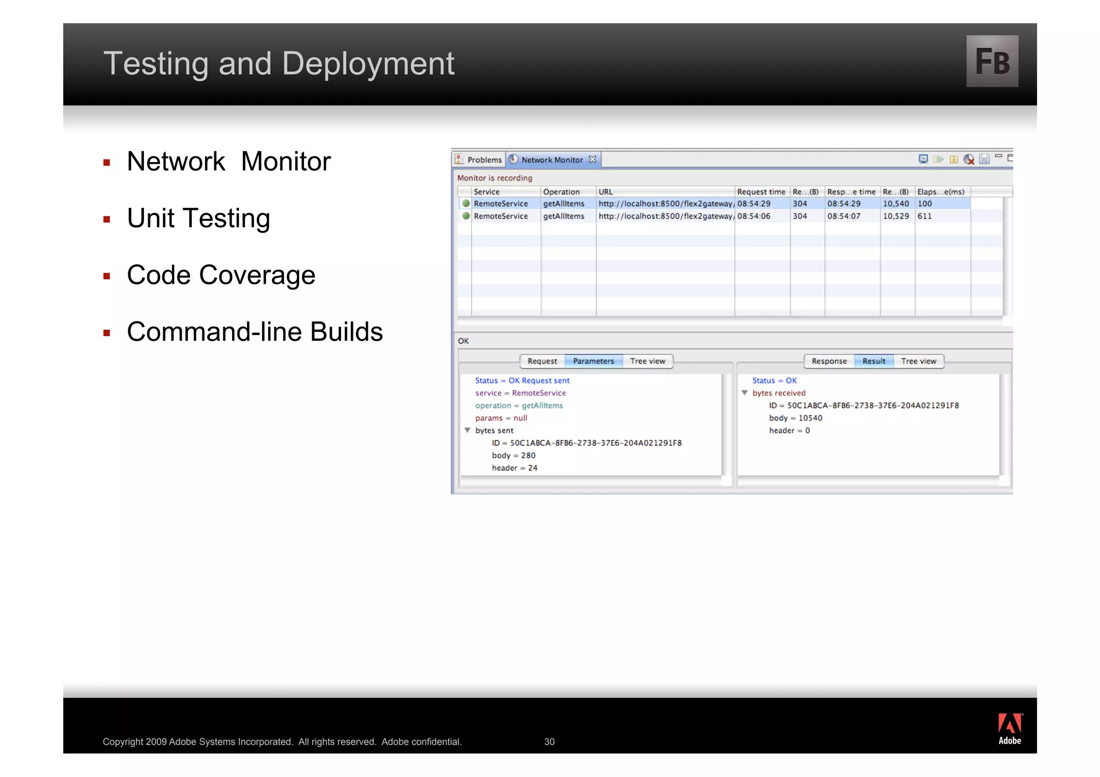This screenshot has width=1100, height=777.
Task: Click the ID line under bytes sent
Action: [x=587, y=443]
